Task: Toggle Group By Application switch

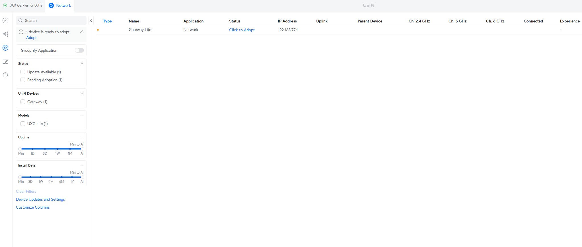Action: 79,50
